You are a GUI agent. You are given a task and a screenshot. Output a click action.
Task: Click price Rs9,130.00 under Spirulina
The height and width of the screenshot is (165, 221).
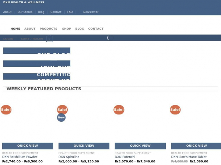90,161
